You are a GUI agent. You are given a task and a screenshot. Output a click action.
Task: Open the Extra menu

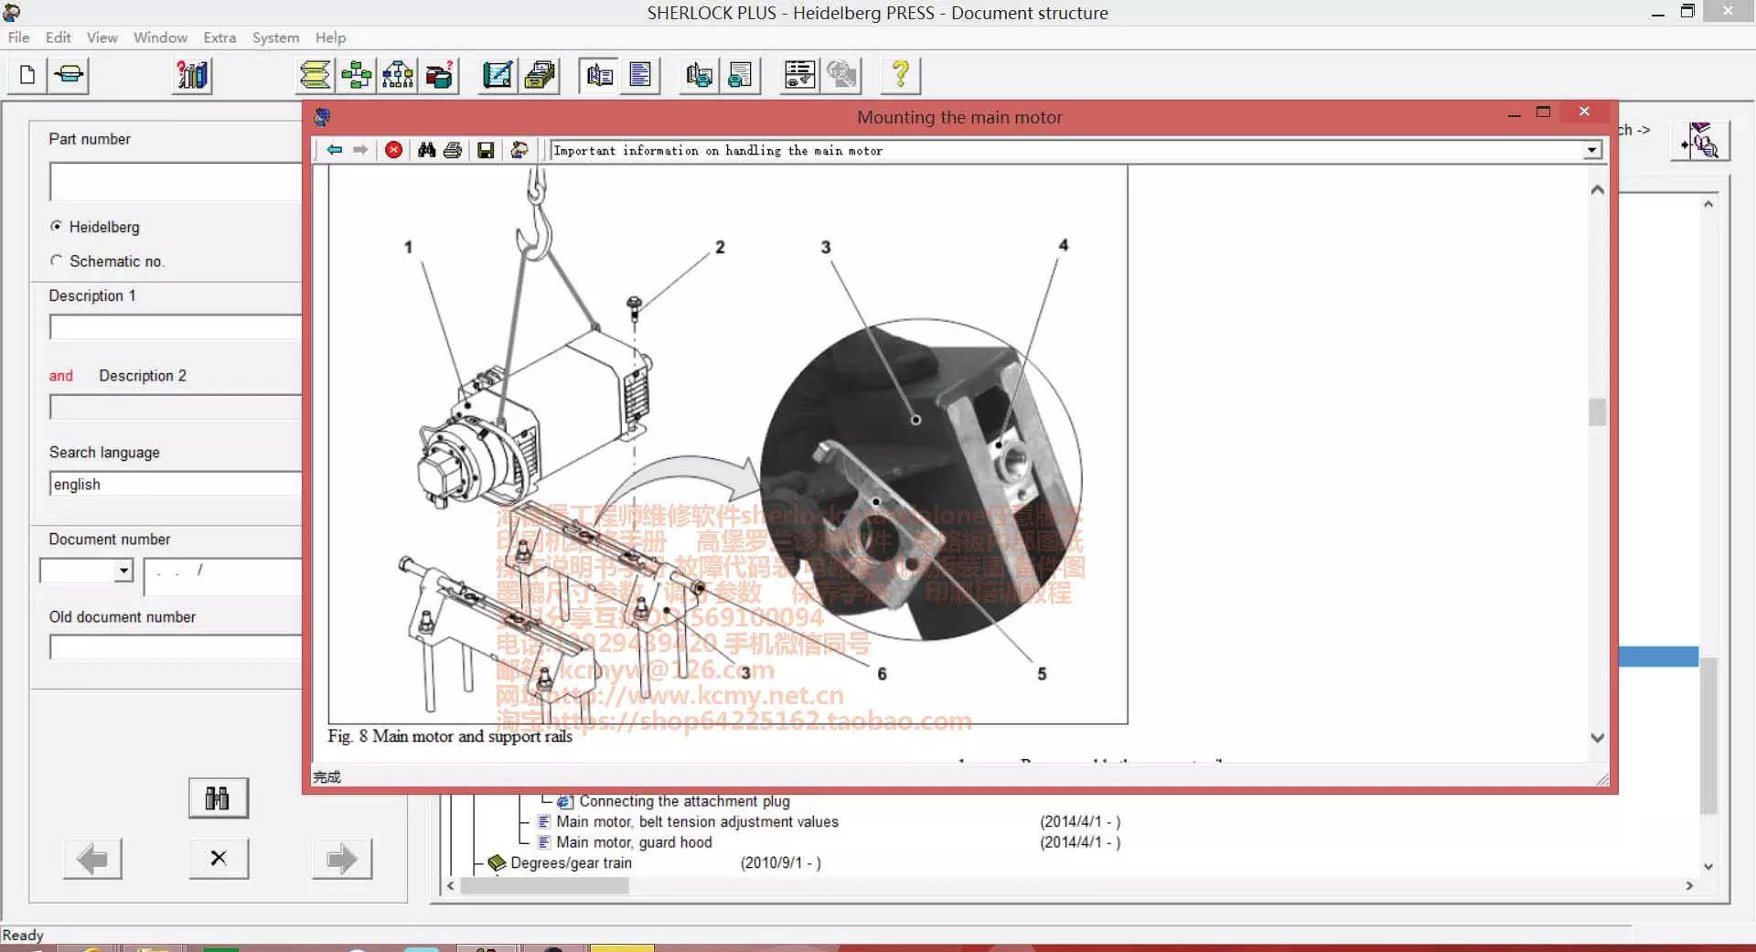[219, 37]
